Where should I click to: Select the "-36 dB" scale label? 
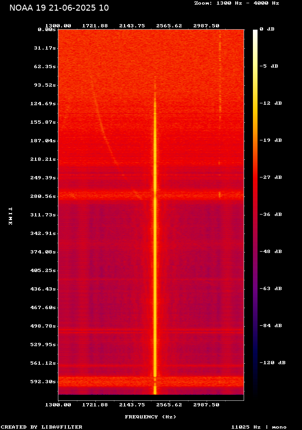coord(271,214)
